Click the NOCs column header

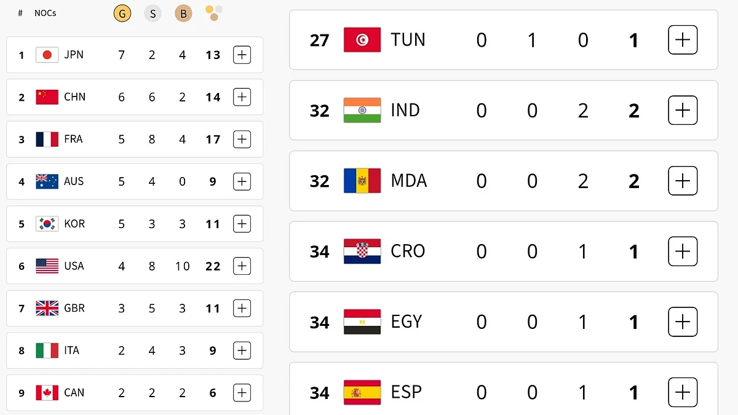tap(45, 13)
